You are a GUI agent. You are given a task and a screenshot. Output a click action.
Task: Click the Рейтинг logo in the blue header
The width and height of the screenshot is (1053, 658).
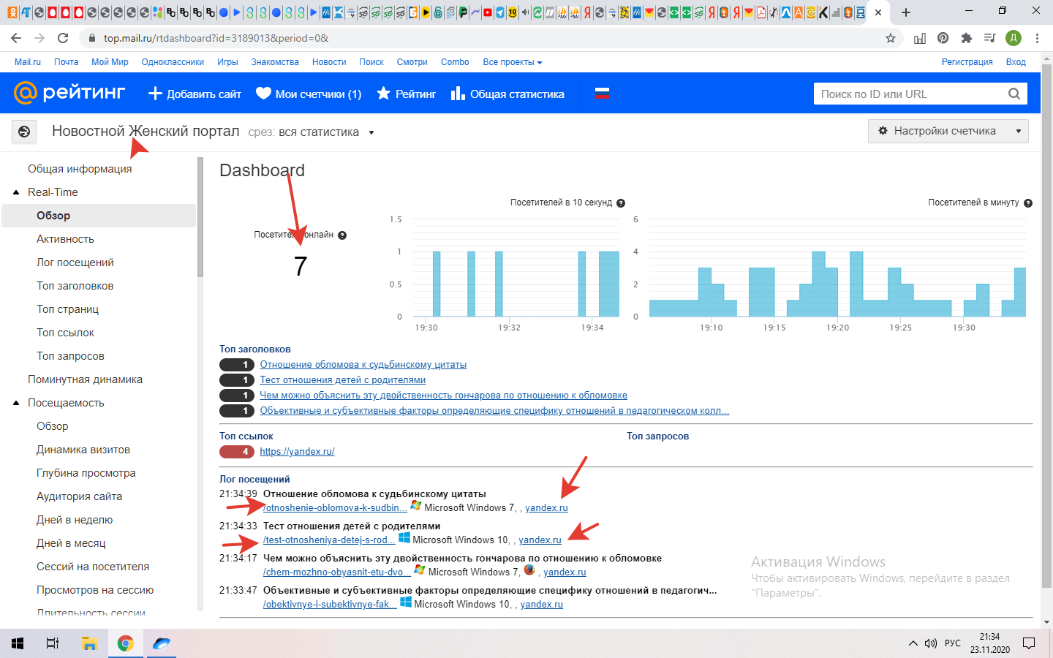pyautogui.click(x=69, y=93)
